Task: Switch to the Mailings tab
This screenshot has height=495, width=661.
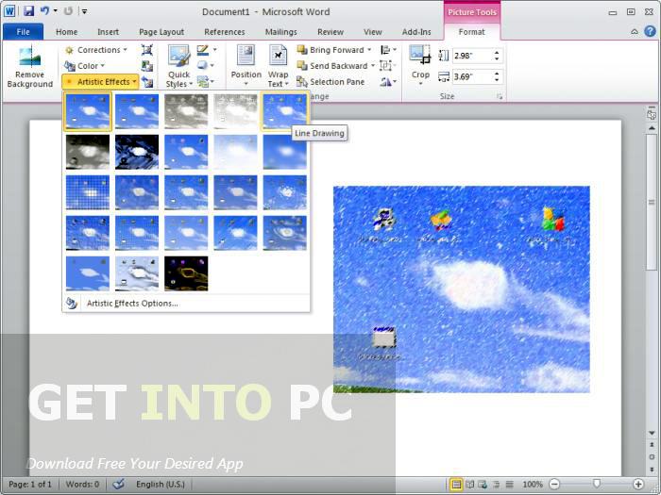Action: click(x=280, y=32)
